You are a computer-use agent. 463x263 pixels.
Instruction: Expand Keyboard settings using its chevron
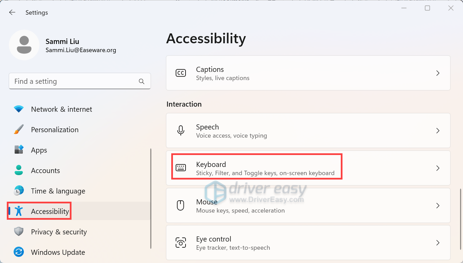(x=438, y=168)
